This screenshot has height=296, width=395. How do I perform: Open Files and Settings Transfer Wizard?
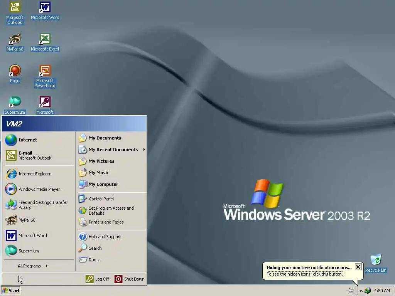(x=39, y=205)
